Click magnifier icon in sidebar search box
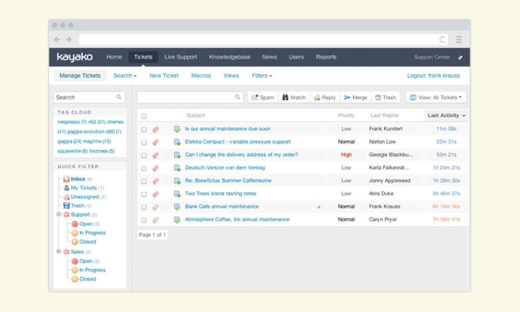The width and height of the screenshot is (520, 312). pyautogui.click(x=119, y=97)
